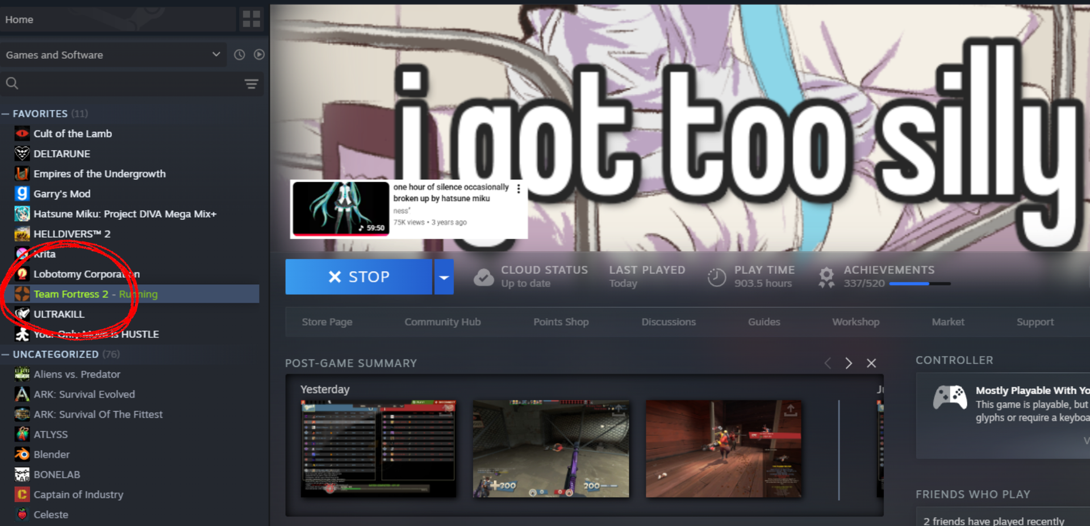Collapse the UNCATEGORIZED category

point(5,354)
